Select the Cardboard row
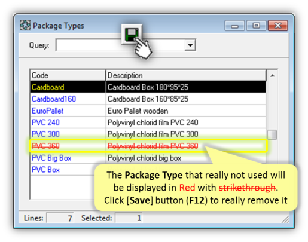The image size is (308, 242). (148, 87)
